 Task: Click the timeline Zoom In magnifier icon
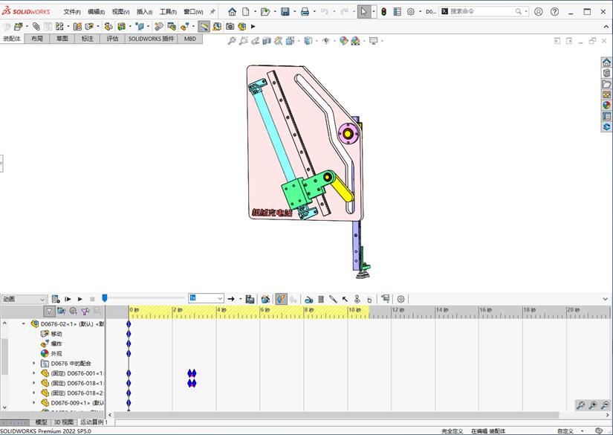point(593,405)
